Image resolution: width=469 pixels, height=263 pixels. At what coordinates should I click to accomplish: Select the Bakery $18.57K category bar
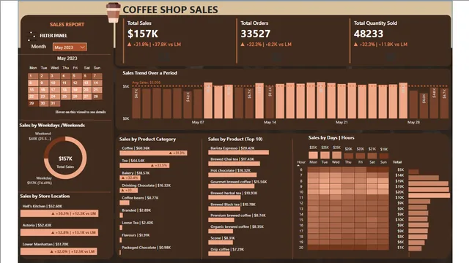click(130, 178)
